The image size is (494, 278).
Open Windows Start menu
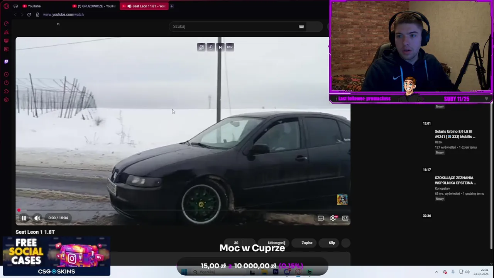click(x=184, y=272)
